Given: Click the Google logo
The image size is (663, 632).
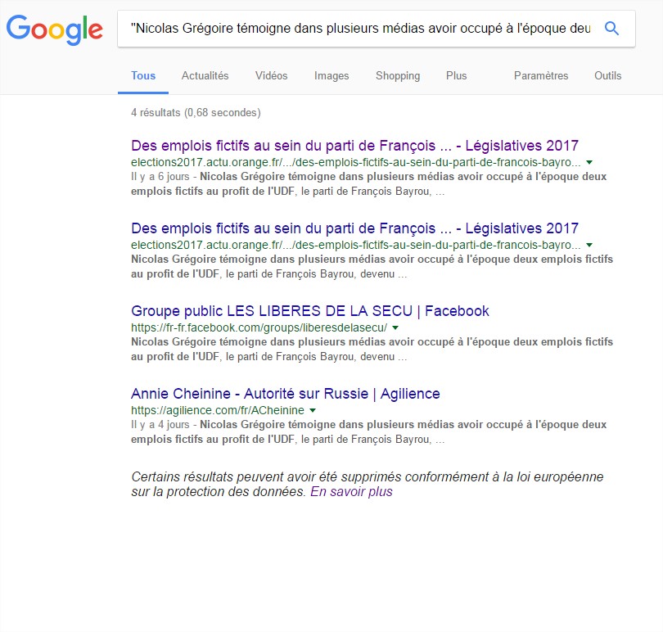Looking at the screenshot, I should [x=55, y=29].
